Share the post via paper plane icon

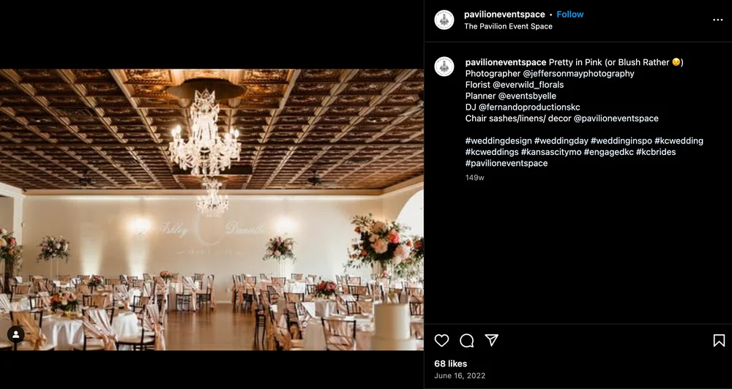point(492,340)
